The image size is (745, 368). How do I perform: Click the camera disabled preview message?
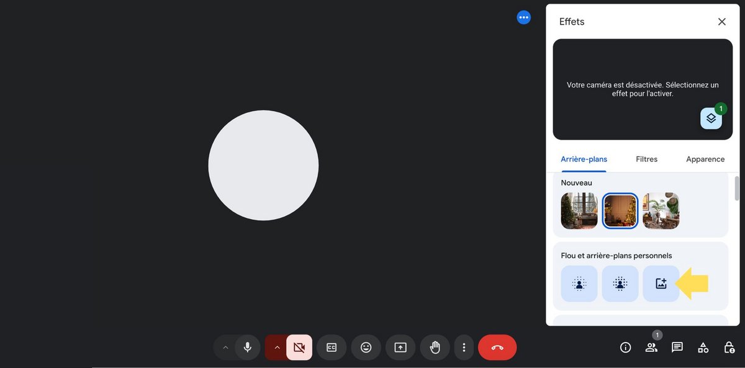[643, 89]
